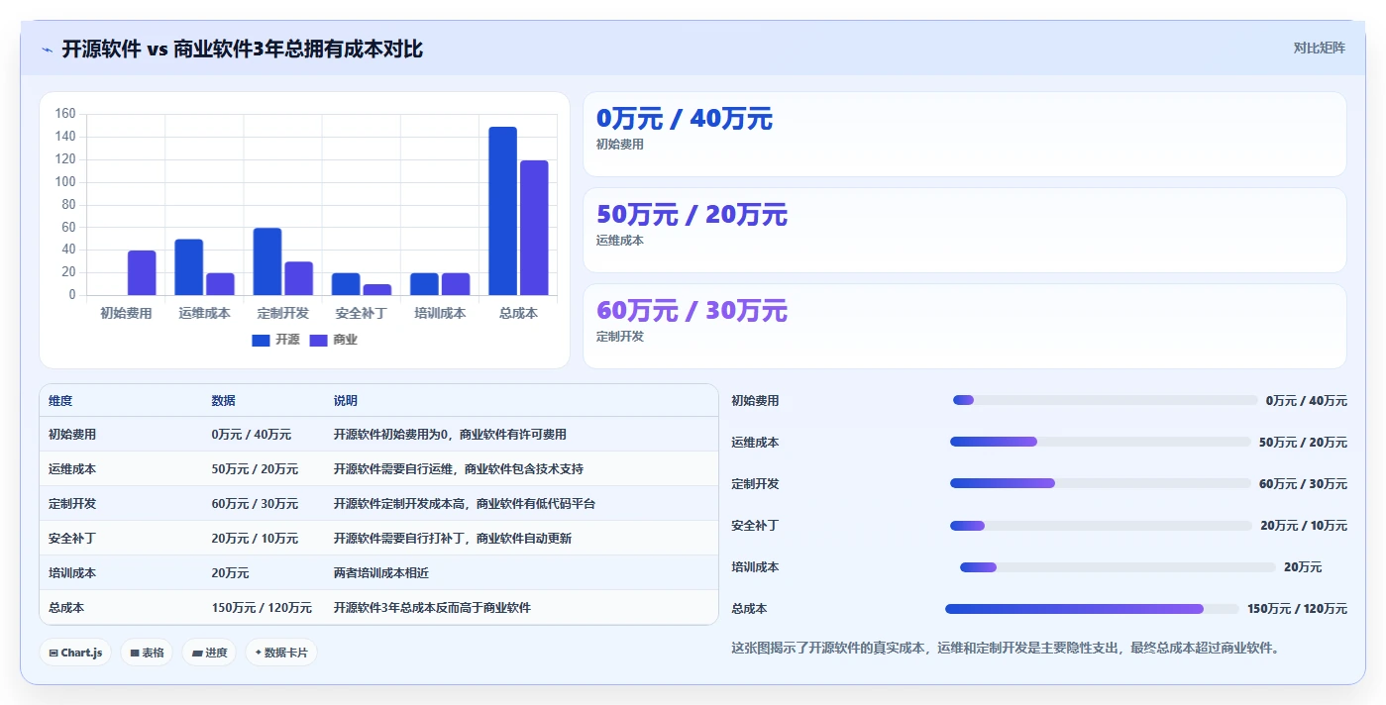Click the 开源软件需要自行运维 description cell
Screen dimensions: 1386x705
tap(459, 469)
